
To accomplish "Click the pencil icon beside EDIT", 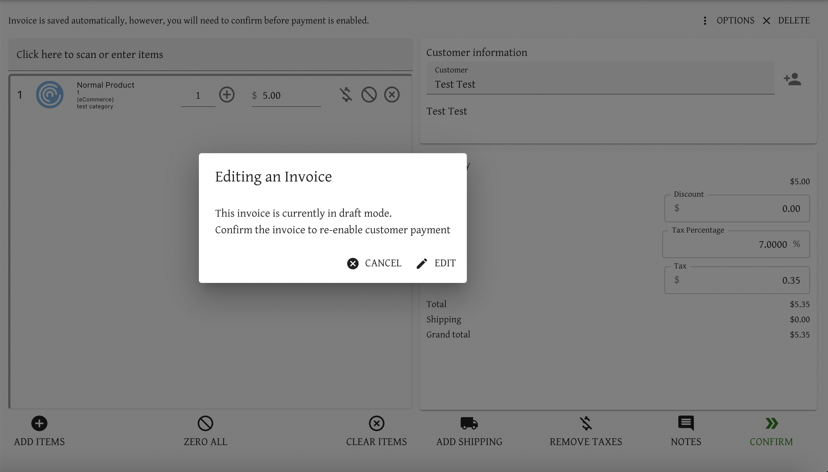I will click(x=422, y=264).
